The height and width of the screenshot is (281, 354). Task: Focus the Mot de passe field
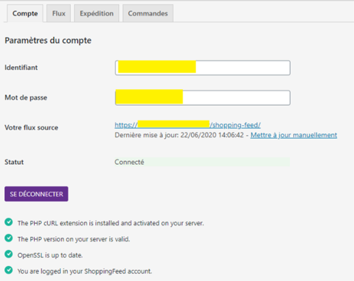pyautogui.click(x=203, y=97)
